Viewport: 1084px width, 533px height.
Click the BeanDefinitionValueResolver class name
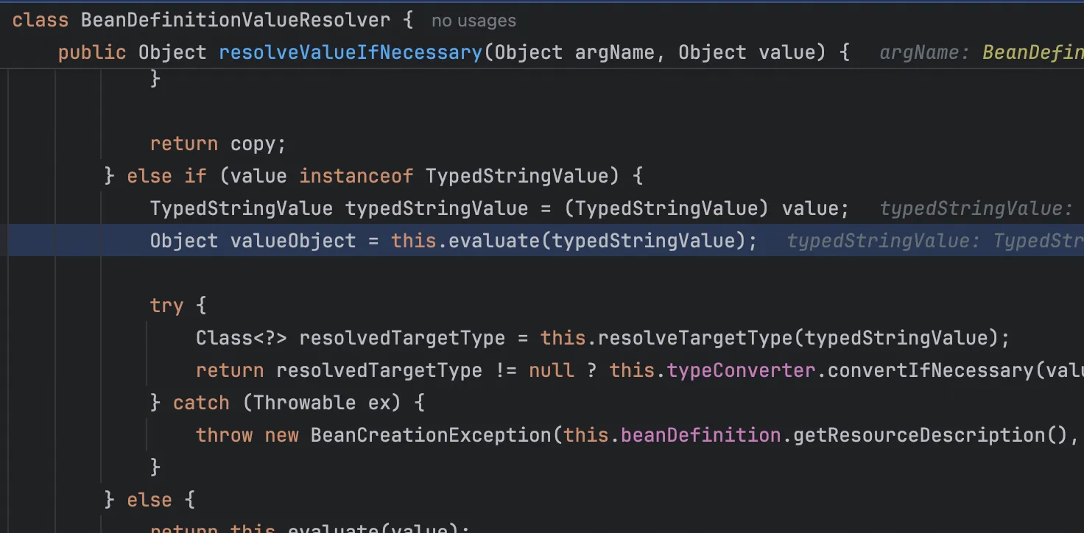[x=236, y=20]
